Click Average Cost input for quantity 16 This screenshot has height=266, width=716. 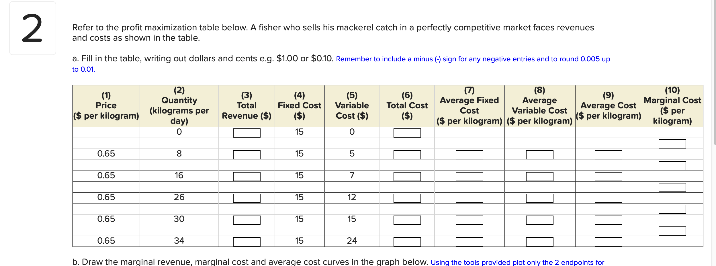609,176
